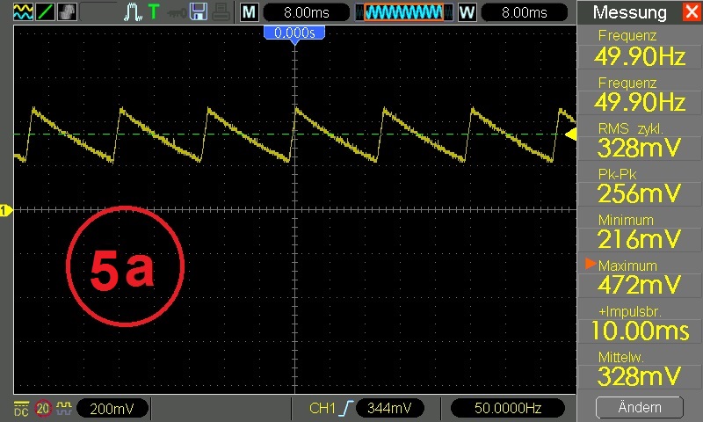Click the yellow trigger level arrow

[x=570, y=135]
